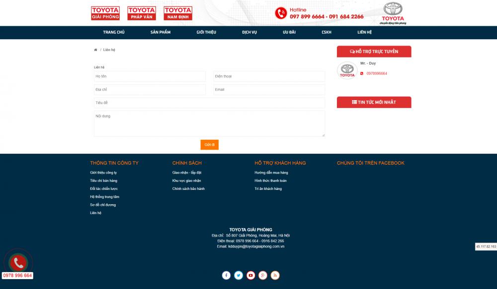Open the YouTube social icon in footer
The width and height of the screenshot is (497, 289).
click(250, 275)
